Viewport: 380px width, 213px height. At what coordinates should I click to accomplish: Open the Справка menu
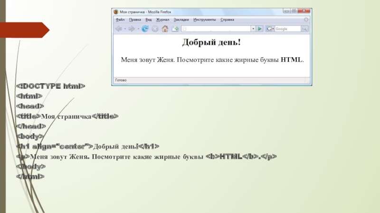[228, 20]
